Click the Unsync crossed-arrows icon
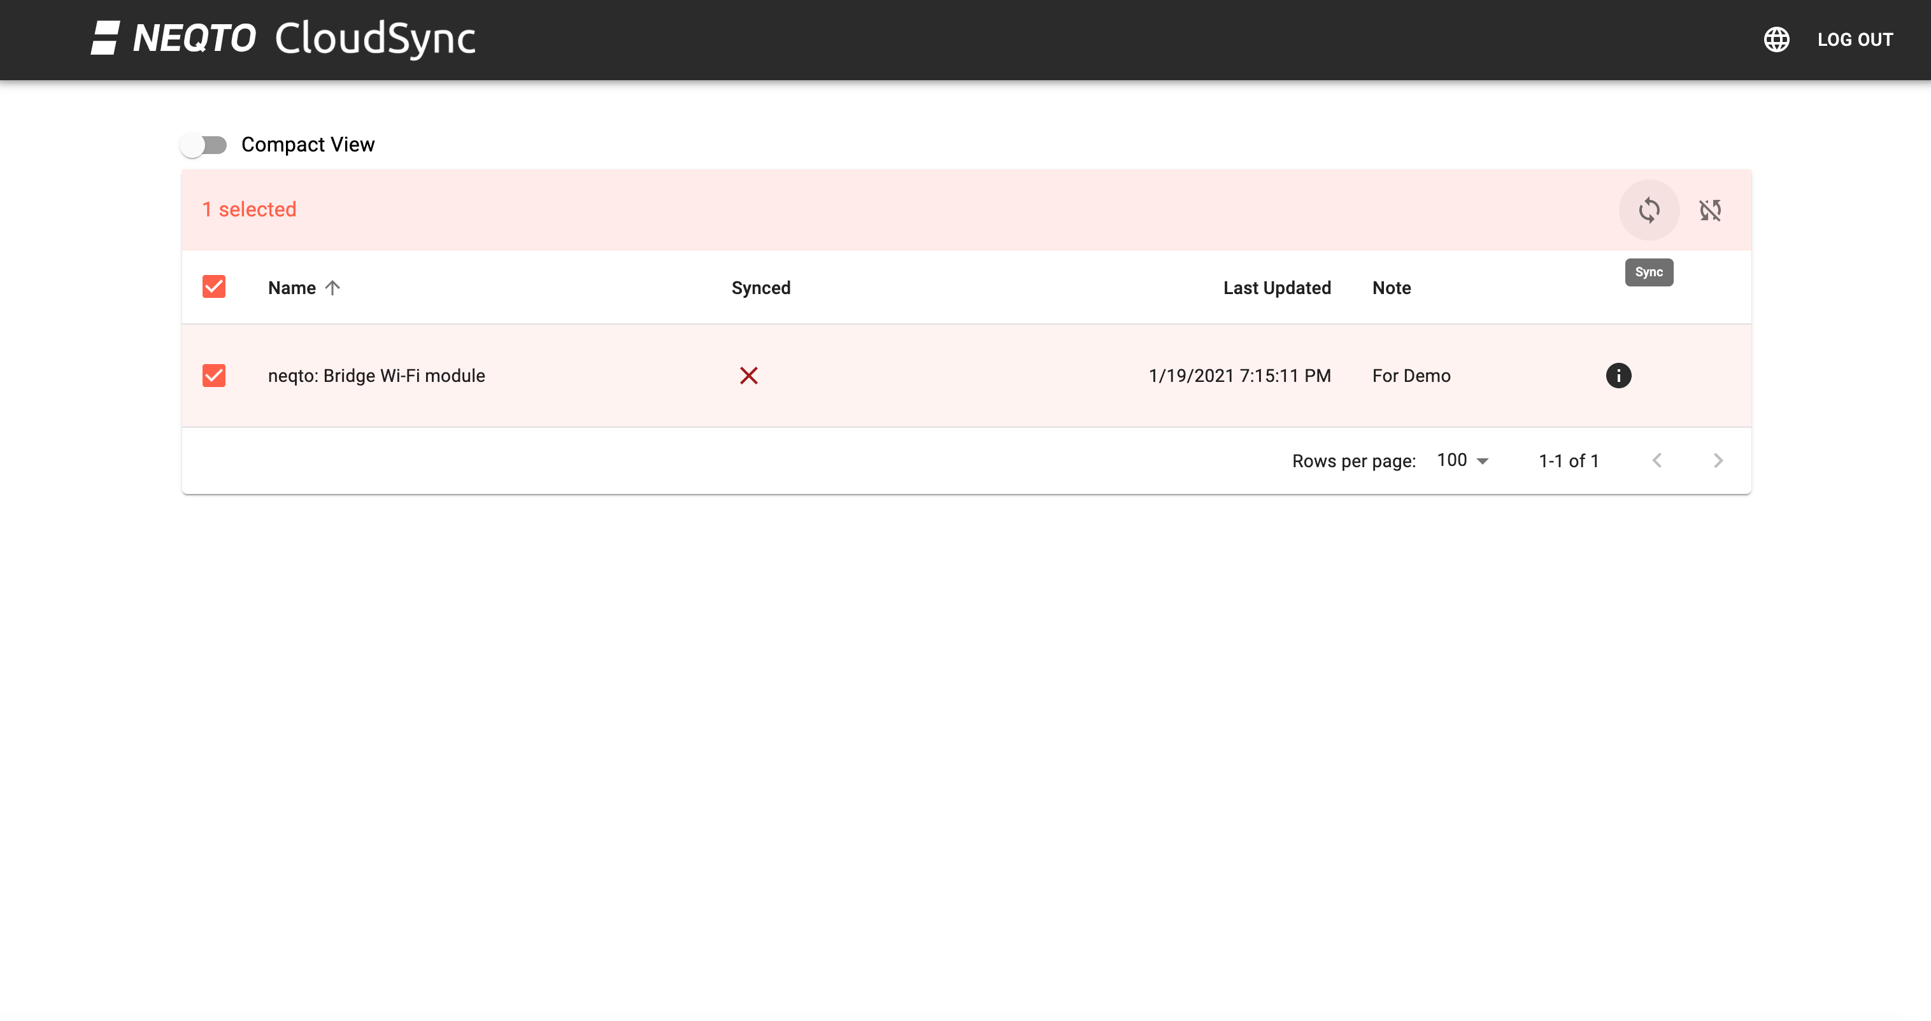The height and width of the screenshot is (1021, 1931). (1710, 210)
